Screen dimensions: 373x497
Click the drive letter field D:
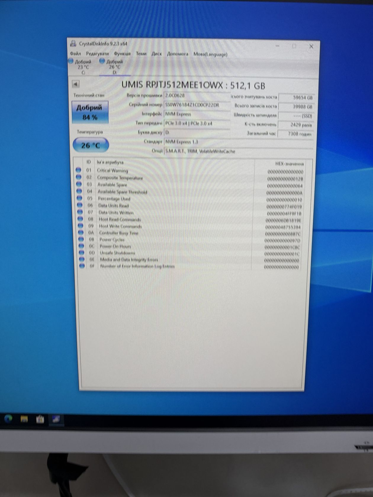pyautogui.click(x=197, y=132)
